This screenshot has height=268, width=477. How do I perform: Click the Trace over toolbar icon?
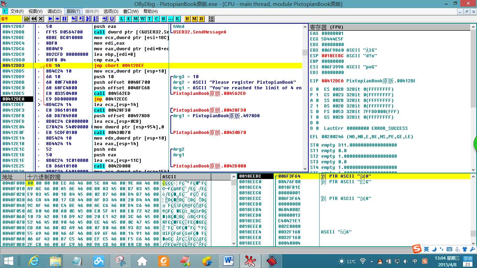[x=95, y=18]
